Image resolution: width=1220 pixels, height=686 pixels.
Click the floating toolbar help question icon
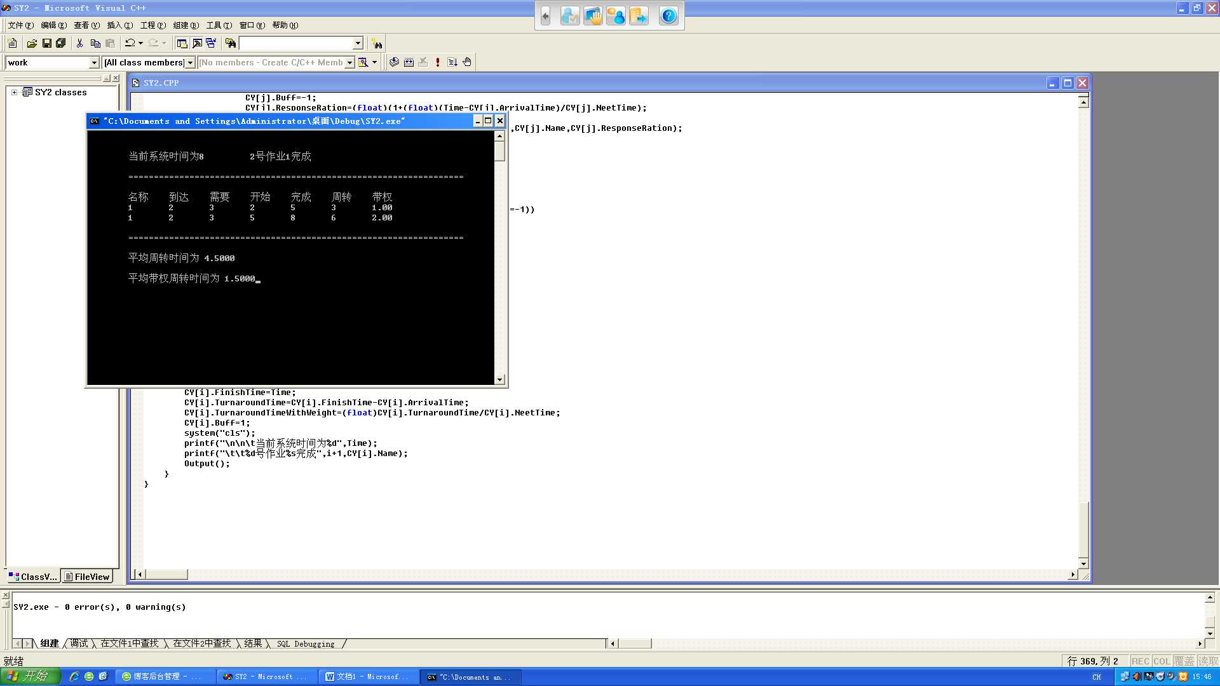tap(668, 16)
